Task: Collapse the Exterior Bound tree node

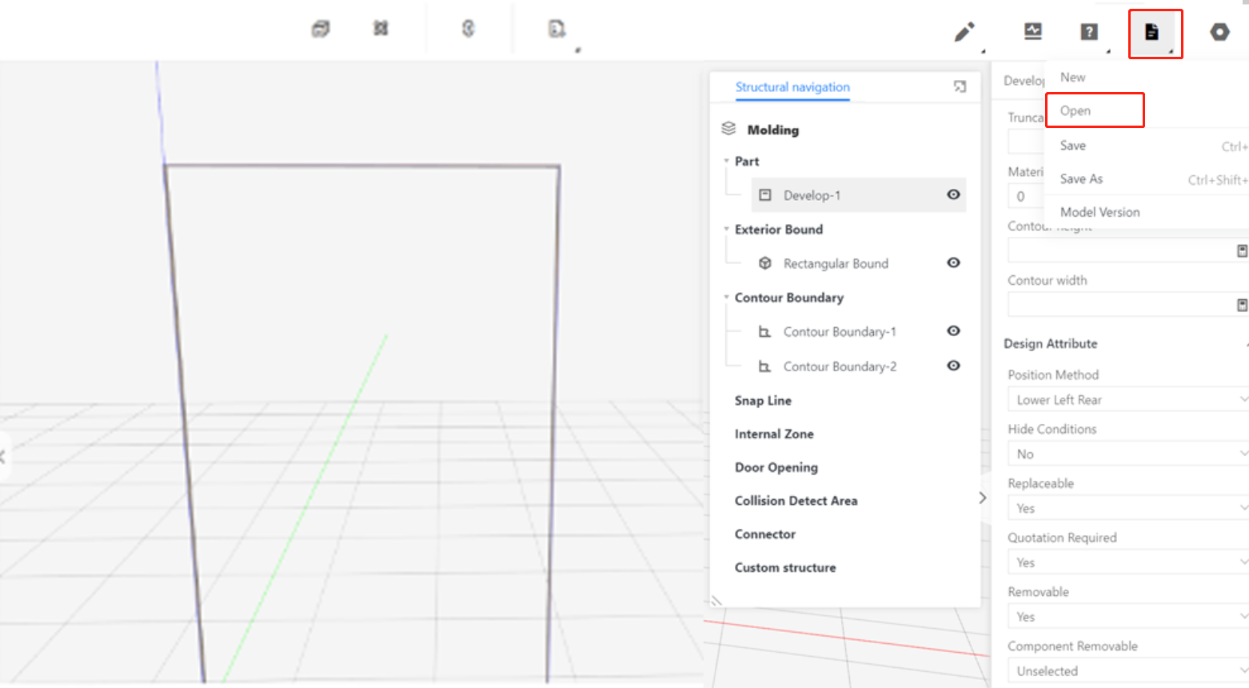Action: pos(727,230)
